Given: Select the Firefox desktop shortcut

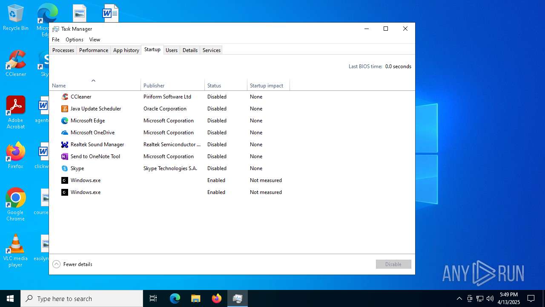Looking at the screenshot, I should tap(16, 156).
